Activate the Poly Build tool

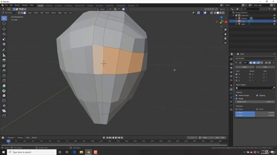tap(4, 86)
